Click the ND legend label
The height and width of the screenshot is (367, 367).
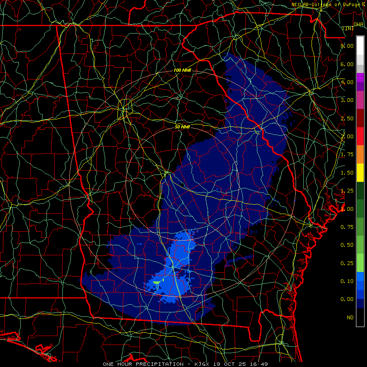click(350, 318)
